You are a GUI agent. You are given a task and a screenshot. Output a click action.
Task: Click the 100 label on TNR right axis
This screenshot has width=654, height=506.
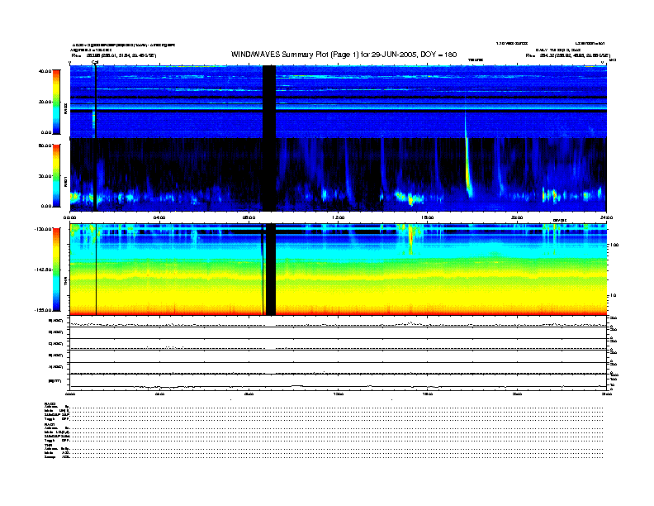tap(614, 245)
